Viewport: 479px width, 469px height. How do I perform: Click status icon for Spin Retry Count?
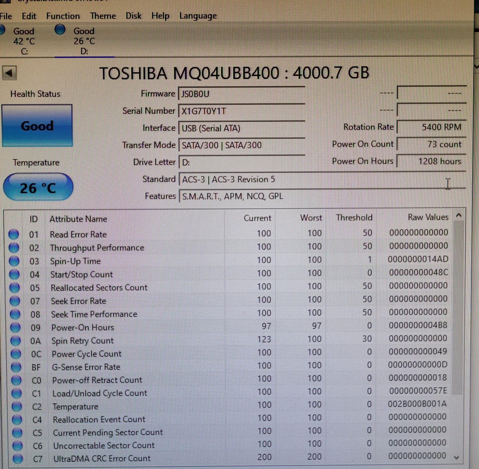tap(16, 340)
